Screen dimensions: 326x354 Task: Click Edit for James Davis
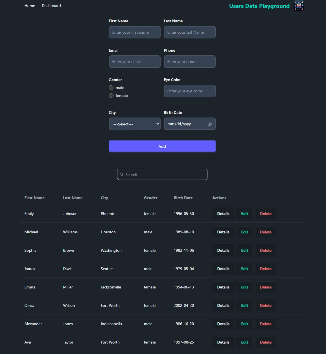pyautogui.click(x=244, y=269)
